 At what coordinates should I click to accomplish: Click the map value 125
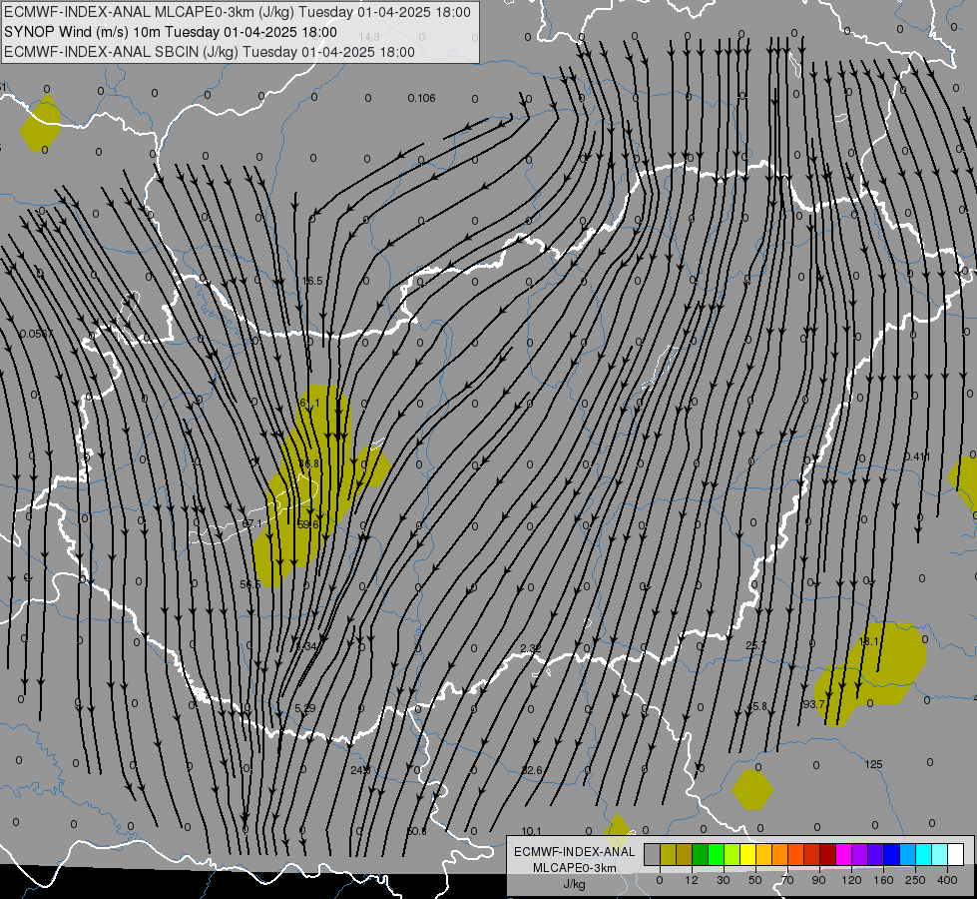(x=873, y=765)
